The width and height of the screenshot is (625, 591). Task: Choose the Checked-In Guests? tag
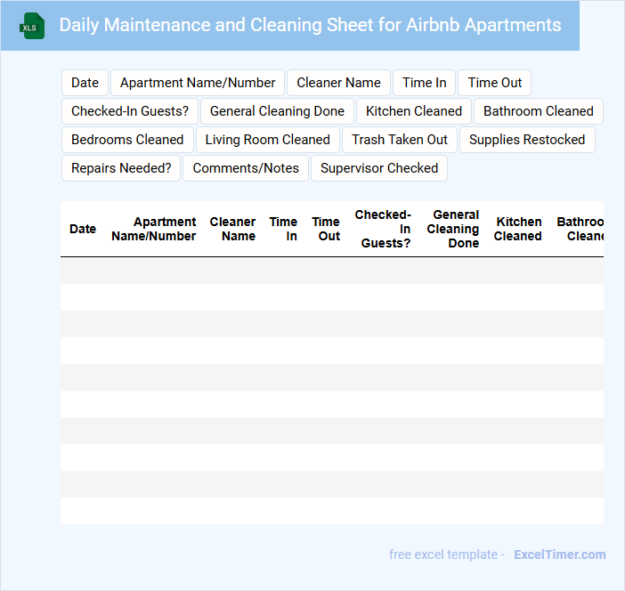tap(130, 111)
